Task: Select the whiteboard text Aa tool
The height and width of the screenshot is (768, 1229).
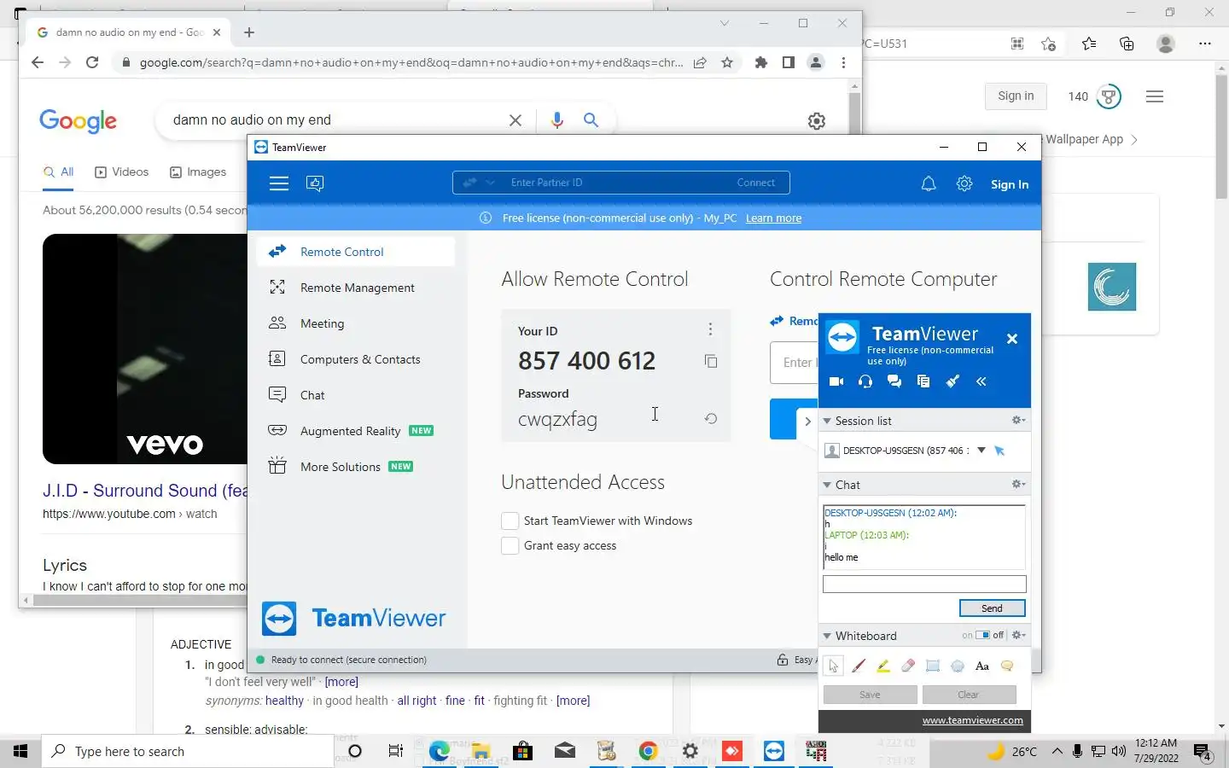Action: 982,666
